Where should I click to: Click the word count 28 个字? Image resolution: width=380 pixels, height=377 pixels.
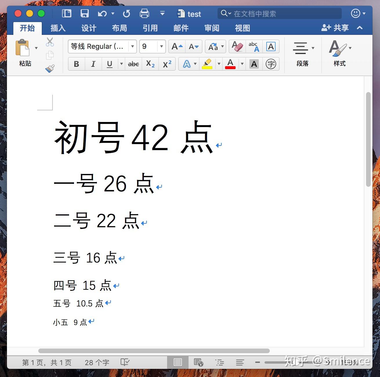point(97,362)
